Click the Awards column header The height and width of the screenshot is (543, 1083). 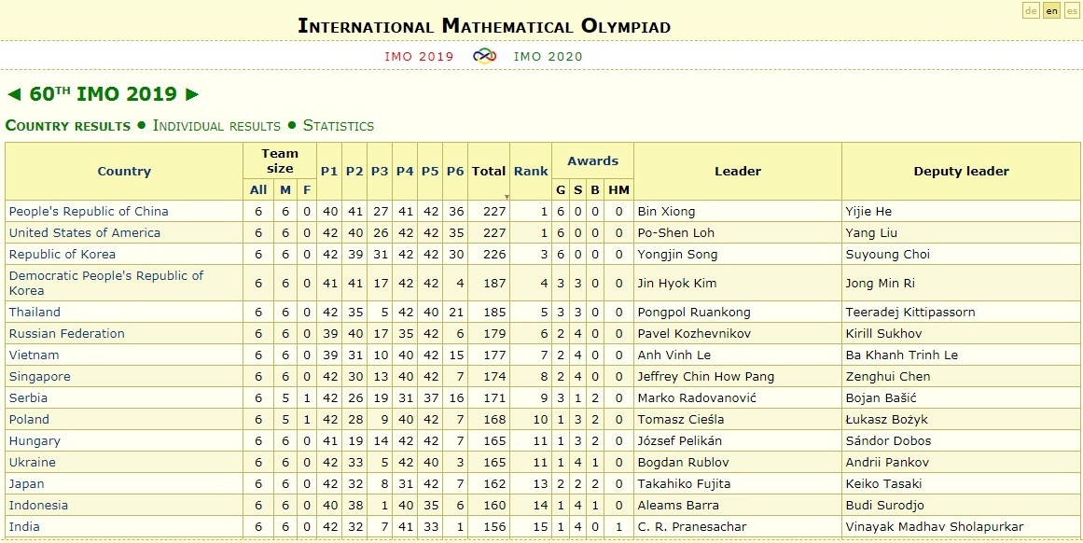tap(592, 160)
